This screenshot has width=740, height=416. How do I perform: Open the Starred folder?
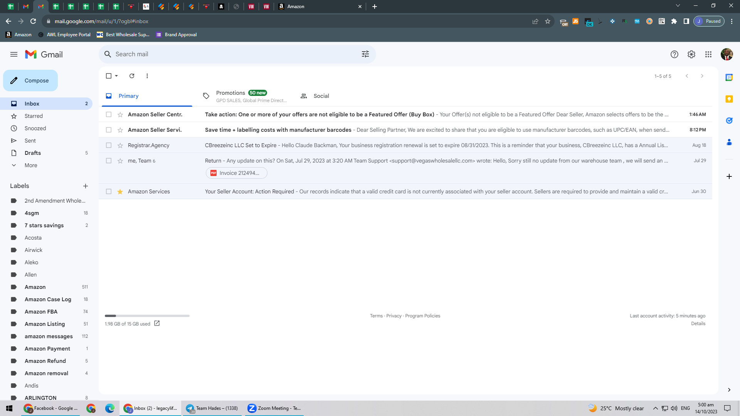(x=46, y=116)
